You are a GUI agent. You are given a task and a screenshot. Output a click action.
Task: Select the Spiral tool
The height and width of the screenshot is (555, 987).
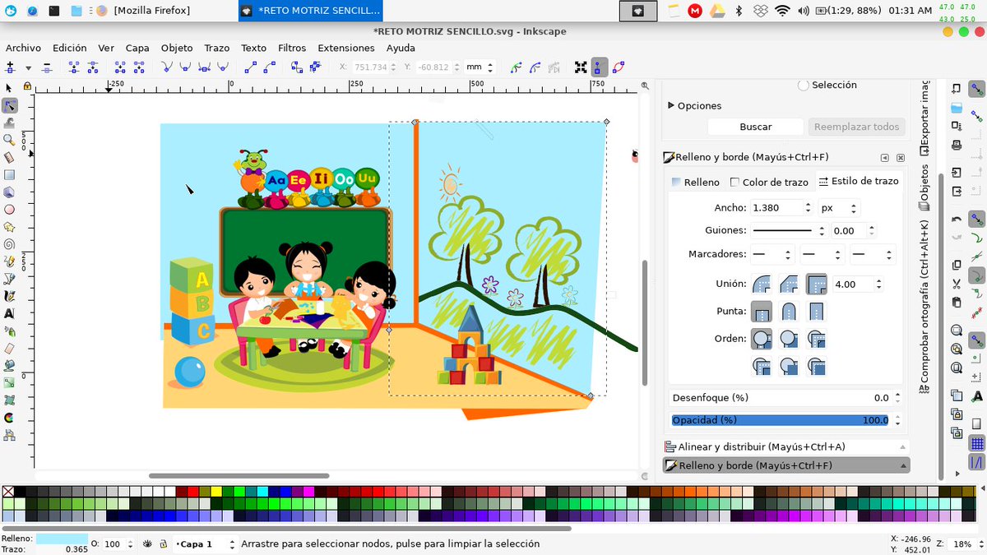coord(9,243)
